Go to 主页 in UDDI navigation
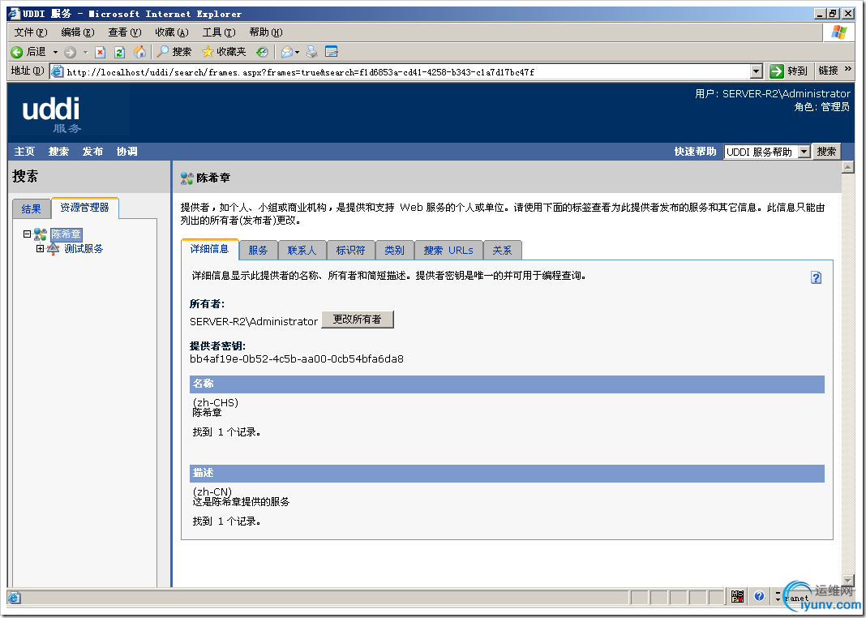The height and width of the screenshot is (618, 866). 24,152
